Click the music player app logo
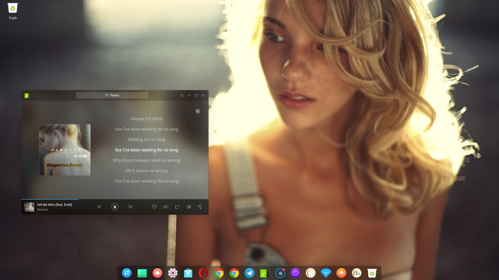The height and width of the screenshot is (280, 499). [x=27, y=95]
